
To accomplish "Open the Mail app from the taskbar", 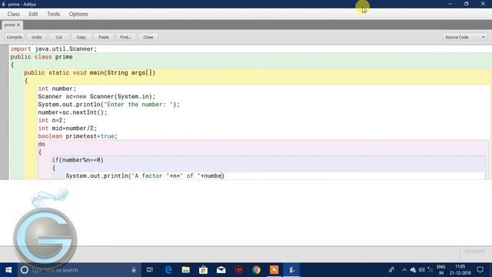I will [221, 270].
